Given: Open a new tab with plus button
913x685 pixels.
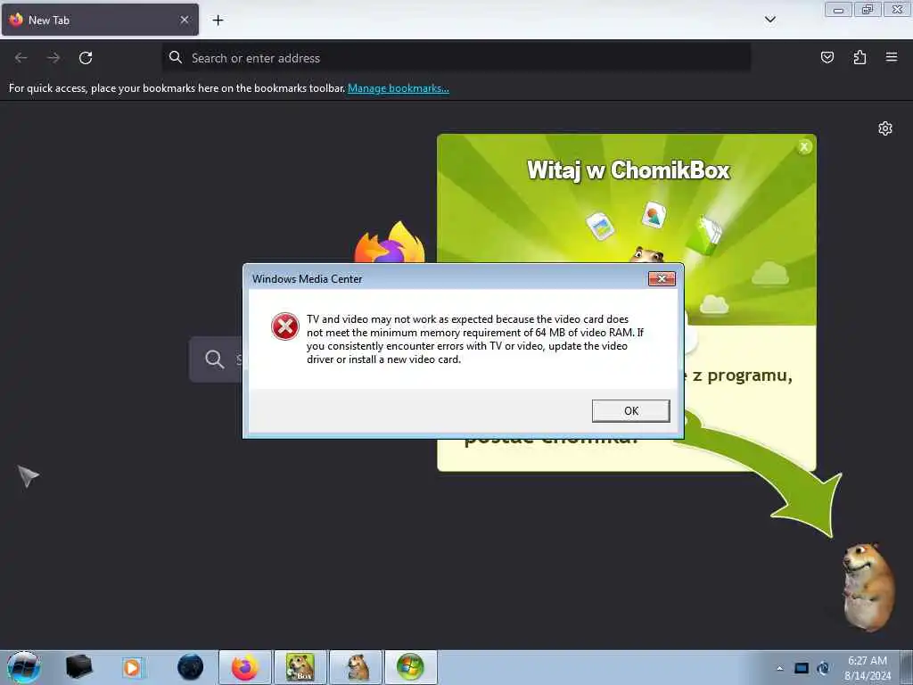Looking at the screenshot, I should pyautogui.click(x=218, y=21).
